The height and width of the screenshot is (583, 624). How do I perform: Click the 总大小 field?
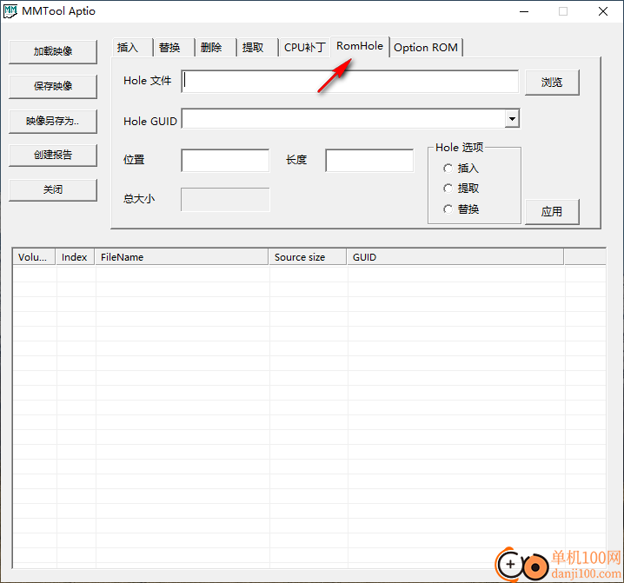pos(225,200)
